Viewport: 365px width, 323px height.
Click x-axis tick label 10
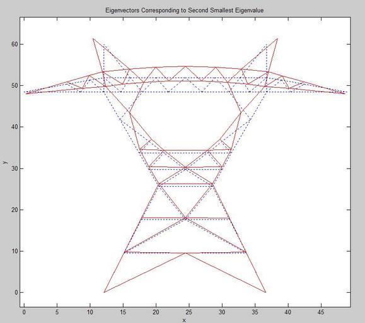[x=90, y=312]
